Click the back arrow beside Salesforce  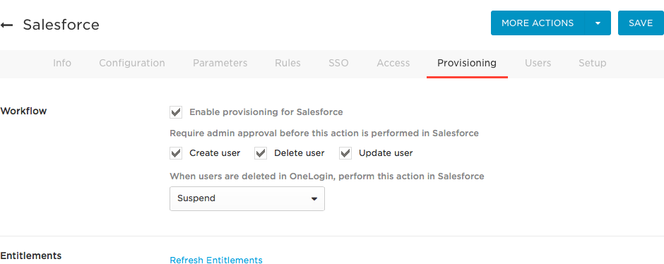coord(6,25)
